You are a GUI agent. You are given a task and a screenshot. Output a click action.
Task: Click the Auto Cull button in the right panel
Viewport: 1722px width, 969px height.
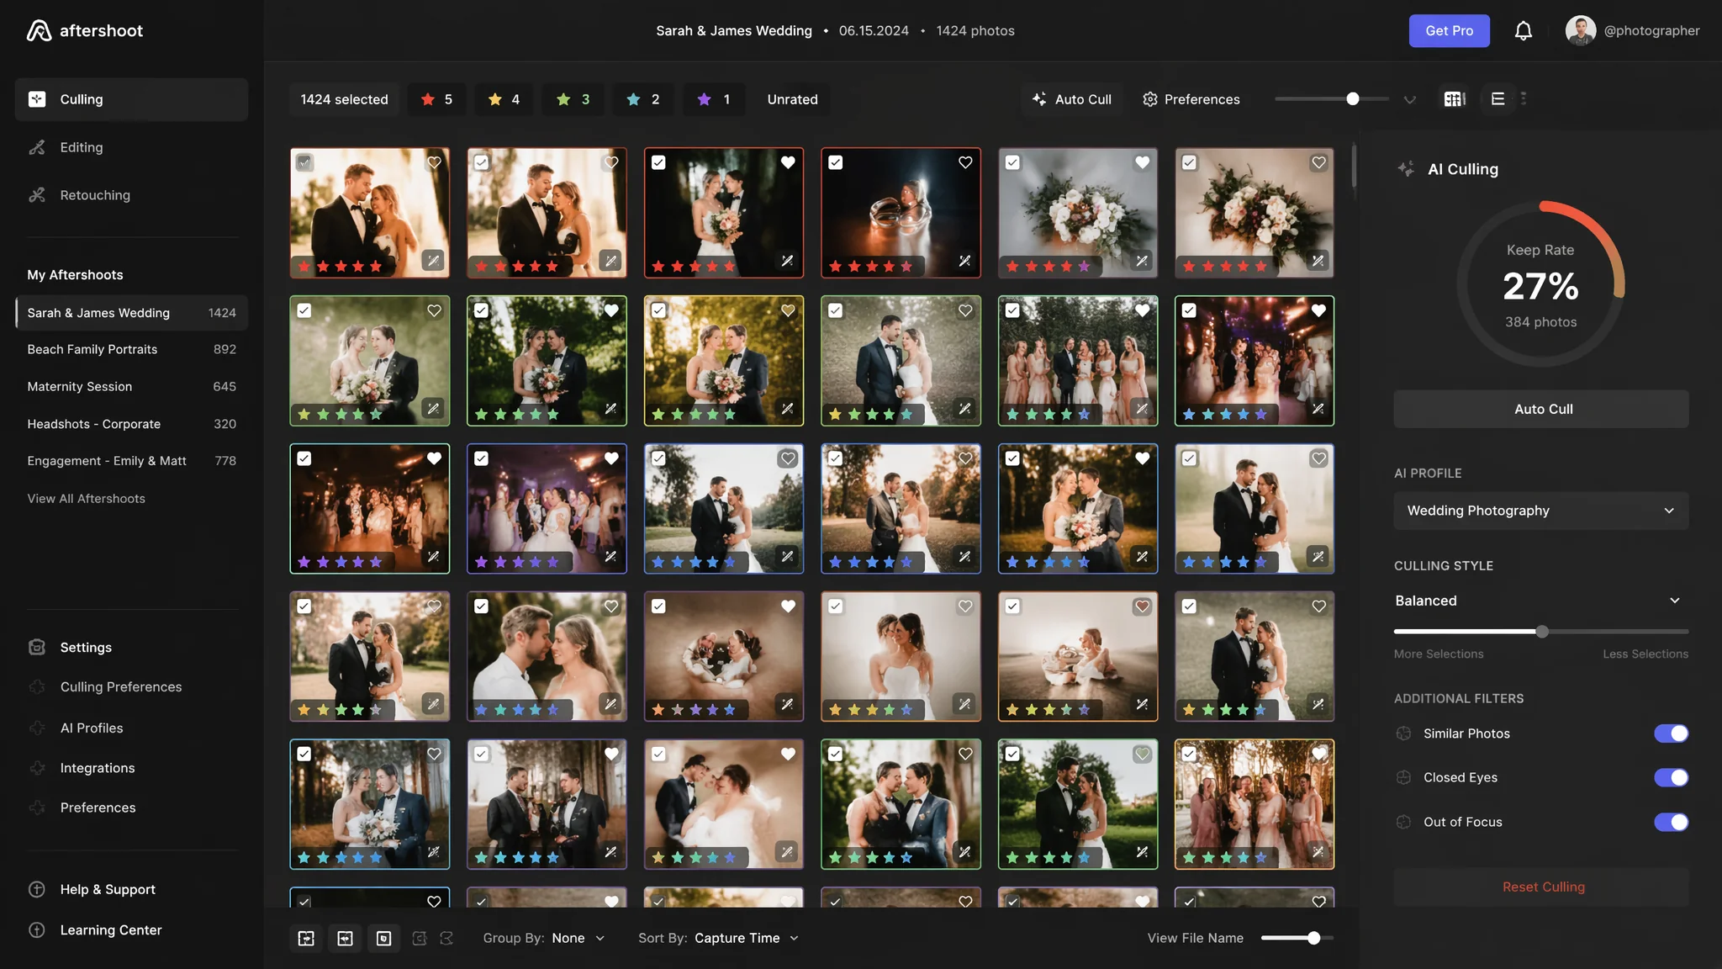pyautogui.click(x=1540, y=409)
